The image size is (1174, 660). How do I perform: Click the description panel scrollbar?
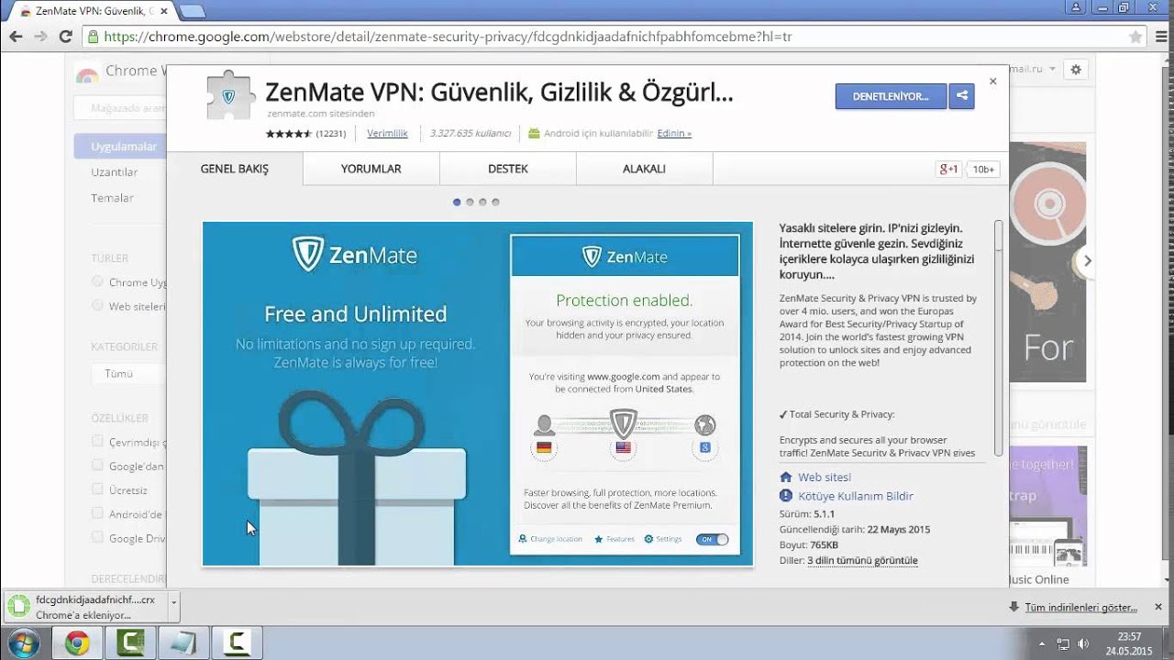pos(998,339)
